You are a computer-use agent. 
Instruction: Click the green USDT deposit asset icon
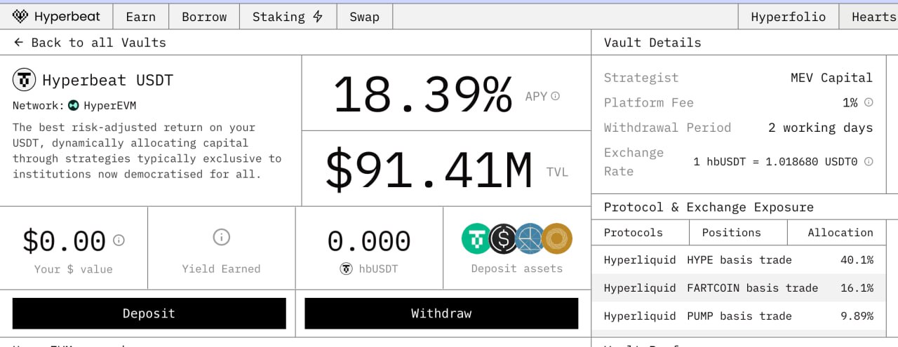pos(476,238)
